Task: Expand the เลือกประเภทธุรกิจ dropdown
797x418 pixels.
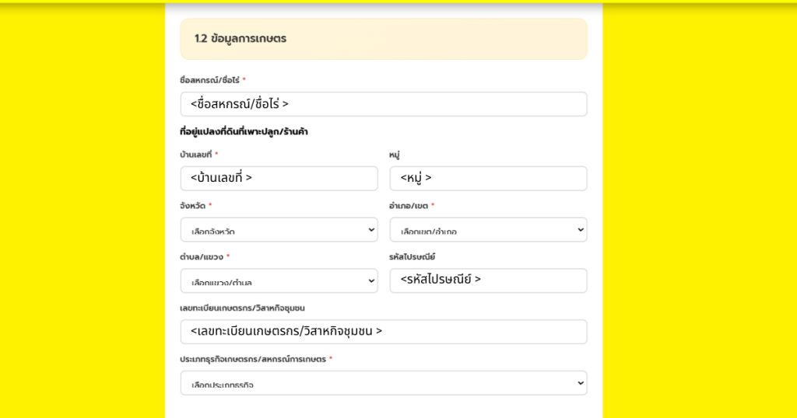Action: [x=383, y=383]
